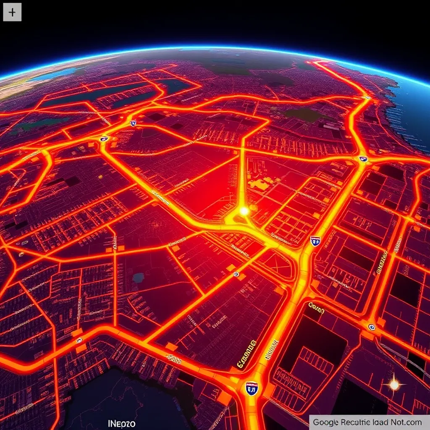Image resolution: width=430 pixels, height=430 pixels.
Task: Click the ocean area along the right coastline
Action: [414, 109]
